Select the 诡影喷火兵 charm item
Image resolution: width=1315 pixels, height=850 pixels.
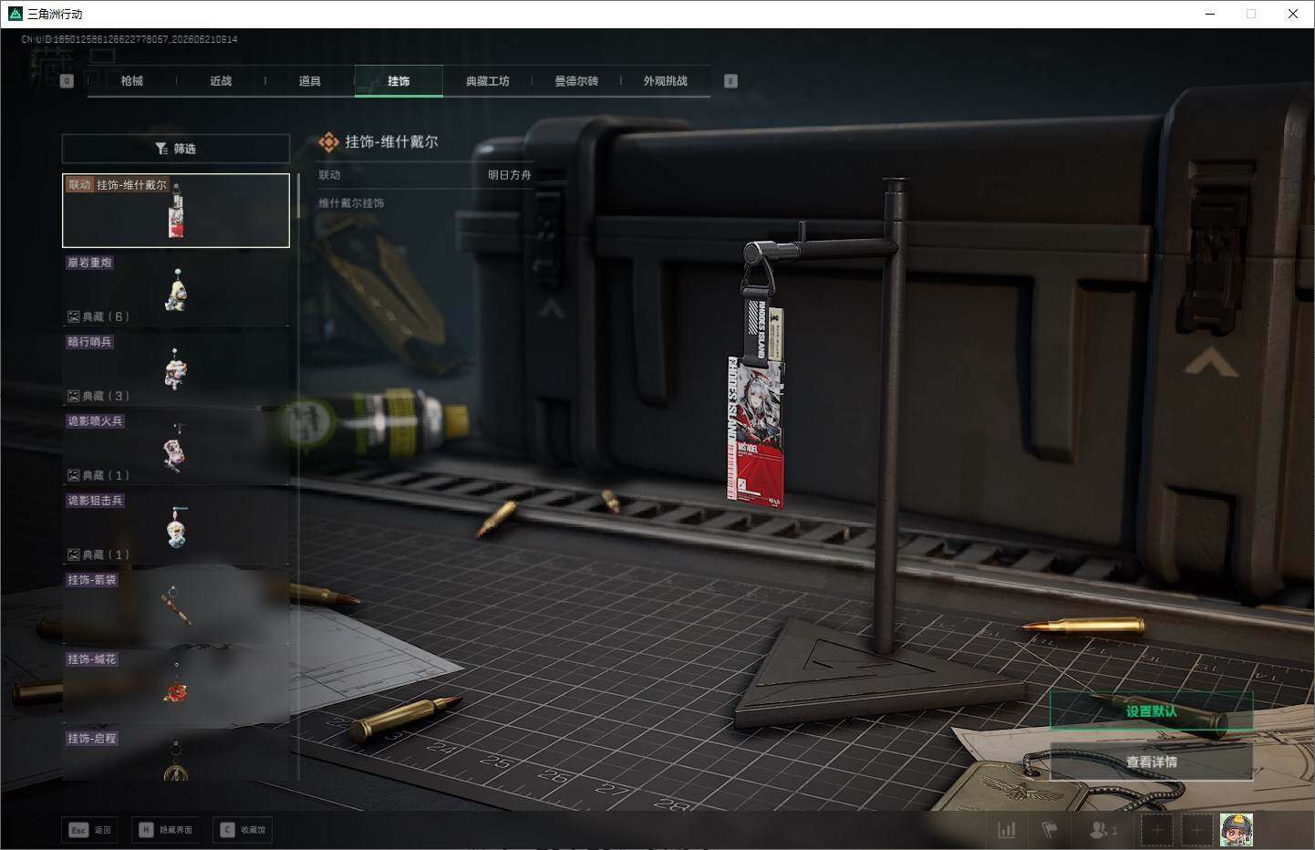(x=176, y=448)
